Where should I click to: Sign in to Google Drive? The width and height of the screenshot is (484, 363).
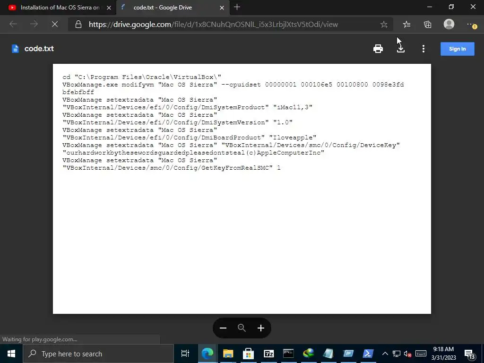[457, 49]
